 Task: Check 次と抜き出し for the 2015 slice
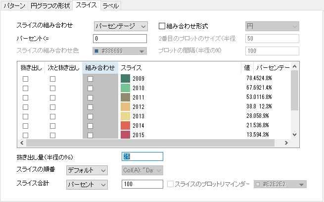click(x=53, y=135)
